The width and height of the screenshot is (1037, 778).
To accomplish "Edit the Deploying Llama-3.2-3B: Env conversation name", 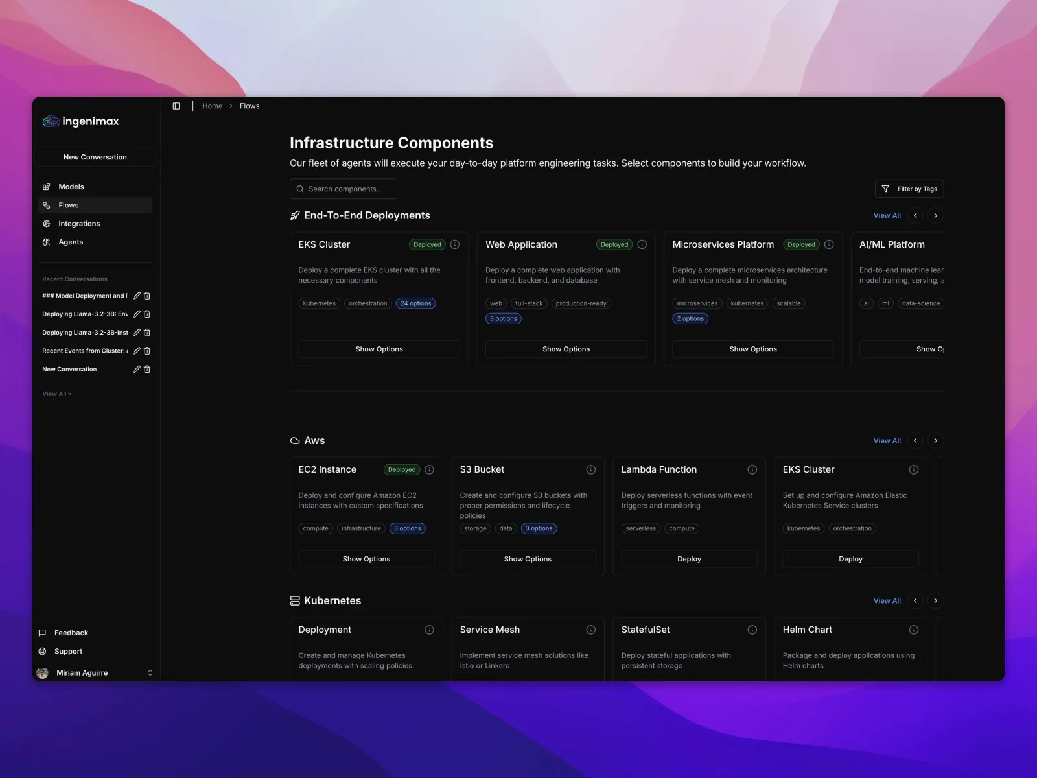I will [x=136, y=314].
